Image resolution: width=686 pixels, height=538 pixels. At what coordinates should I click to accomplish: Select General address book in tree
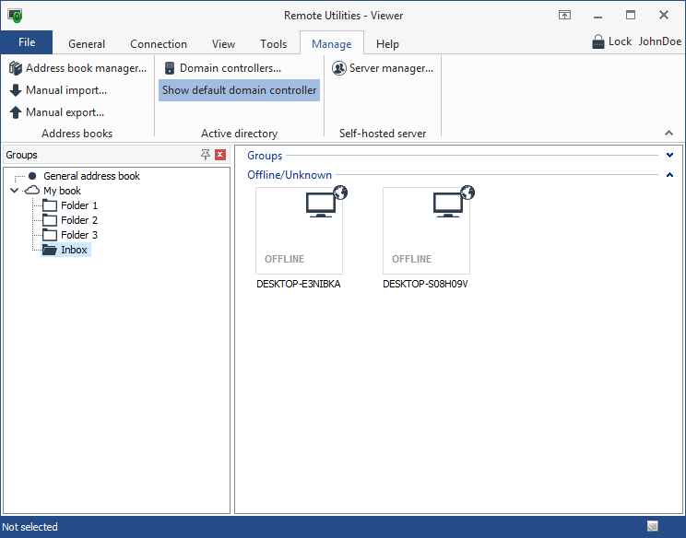(x=91, y=176)
